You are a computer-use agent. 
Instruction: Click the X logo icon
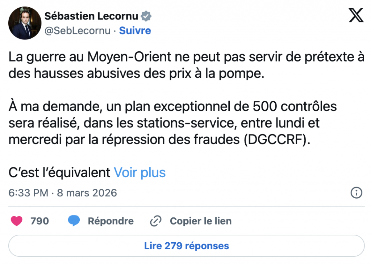click(356, 15)
